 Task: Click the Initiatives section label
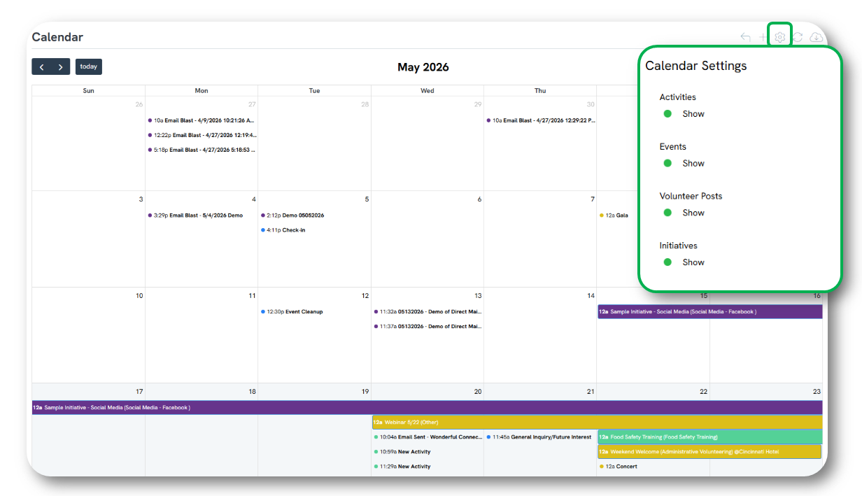(678, 246)
